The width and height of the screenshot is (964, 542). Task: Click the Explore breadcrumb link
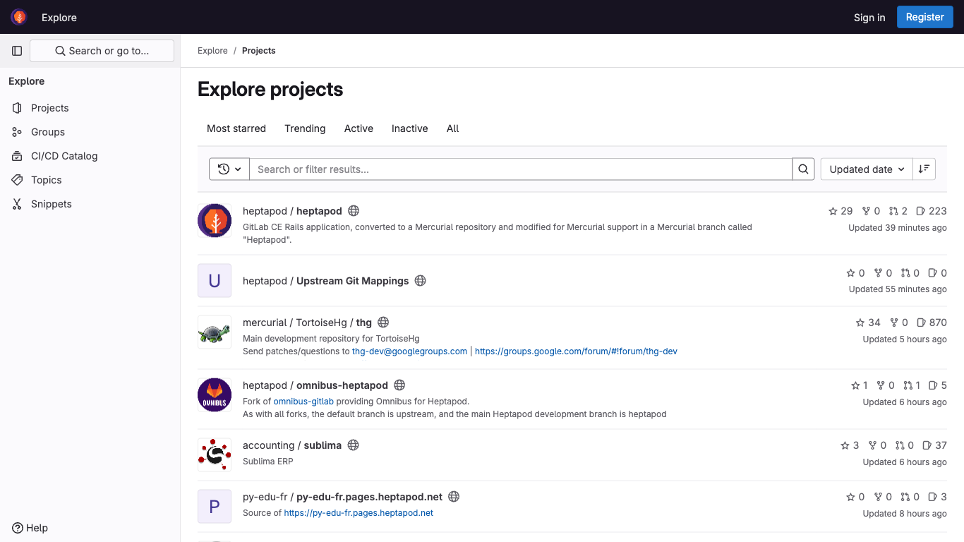click(x=212, y=51)
